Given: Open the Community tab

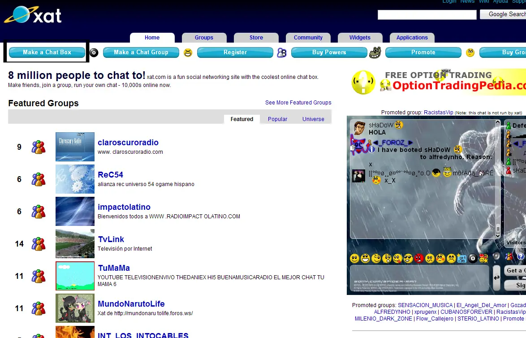Looking at the screenshot, I should (x=308, y=38).
